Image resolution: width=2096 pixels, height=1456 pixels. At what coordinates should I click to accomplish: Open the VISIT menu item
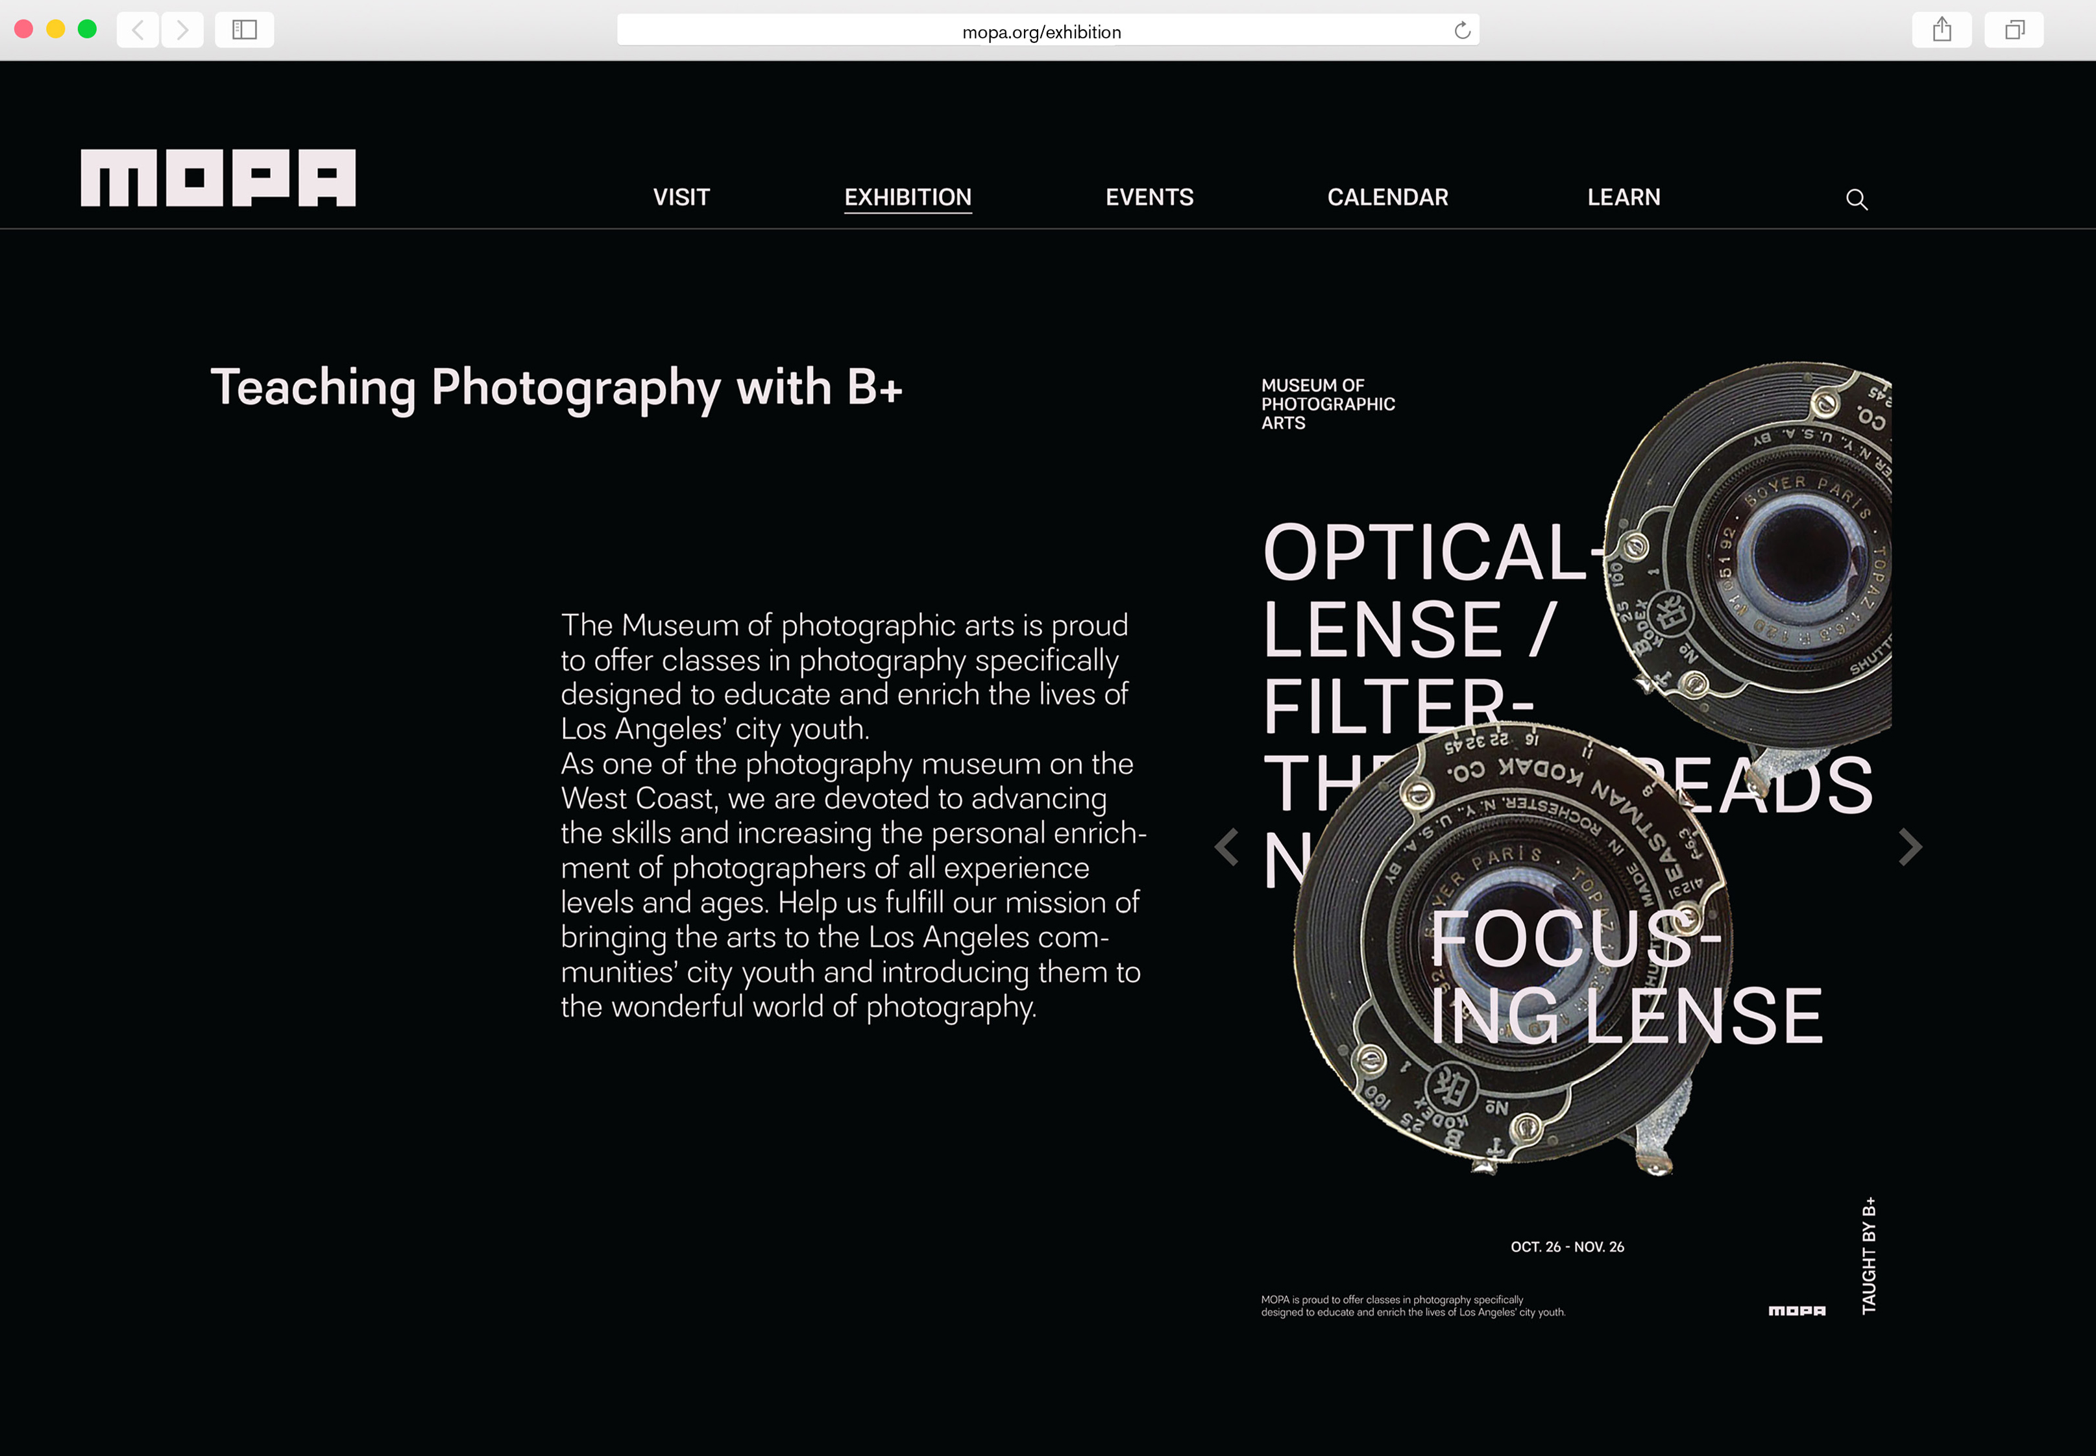tap(681, 197)
